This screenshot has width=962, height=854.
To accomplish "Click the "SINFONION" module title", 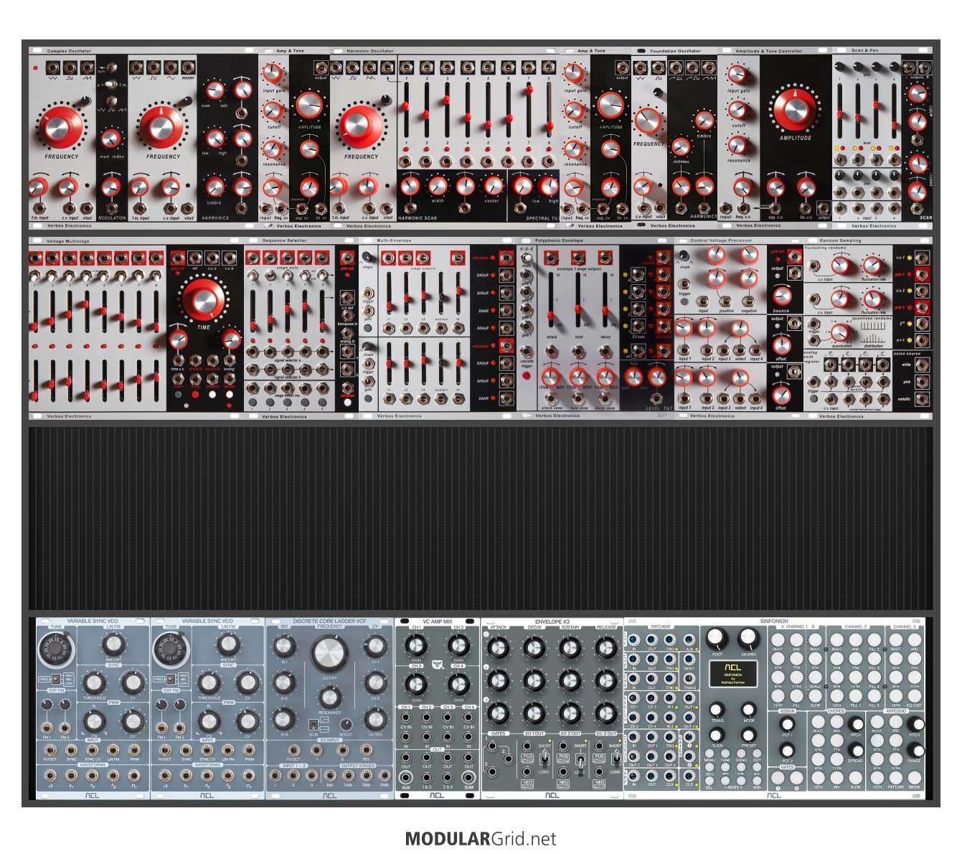I will coord(774,621).
